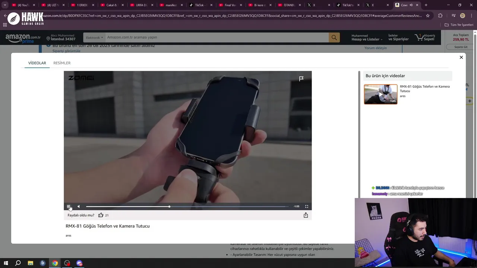Click the 'Bu ürün için videolar' heading
This screenshot has height=268, width=477.
(x=385, y=76)
